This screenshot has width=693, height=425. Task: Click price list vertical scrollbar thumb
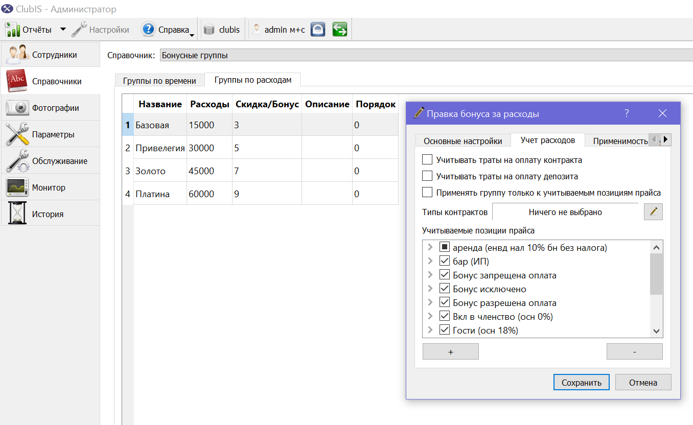[x=656, y=274]
